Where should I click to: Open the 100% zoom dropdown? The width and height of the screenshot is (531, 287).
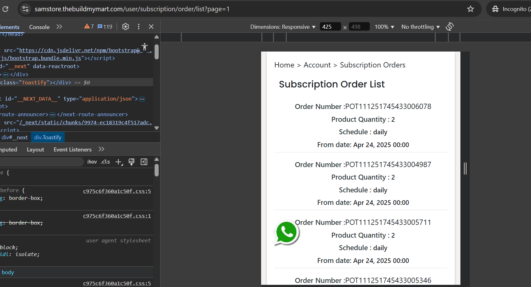click(385, 27)
